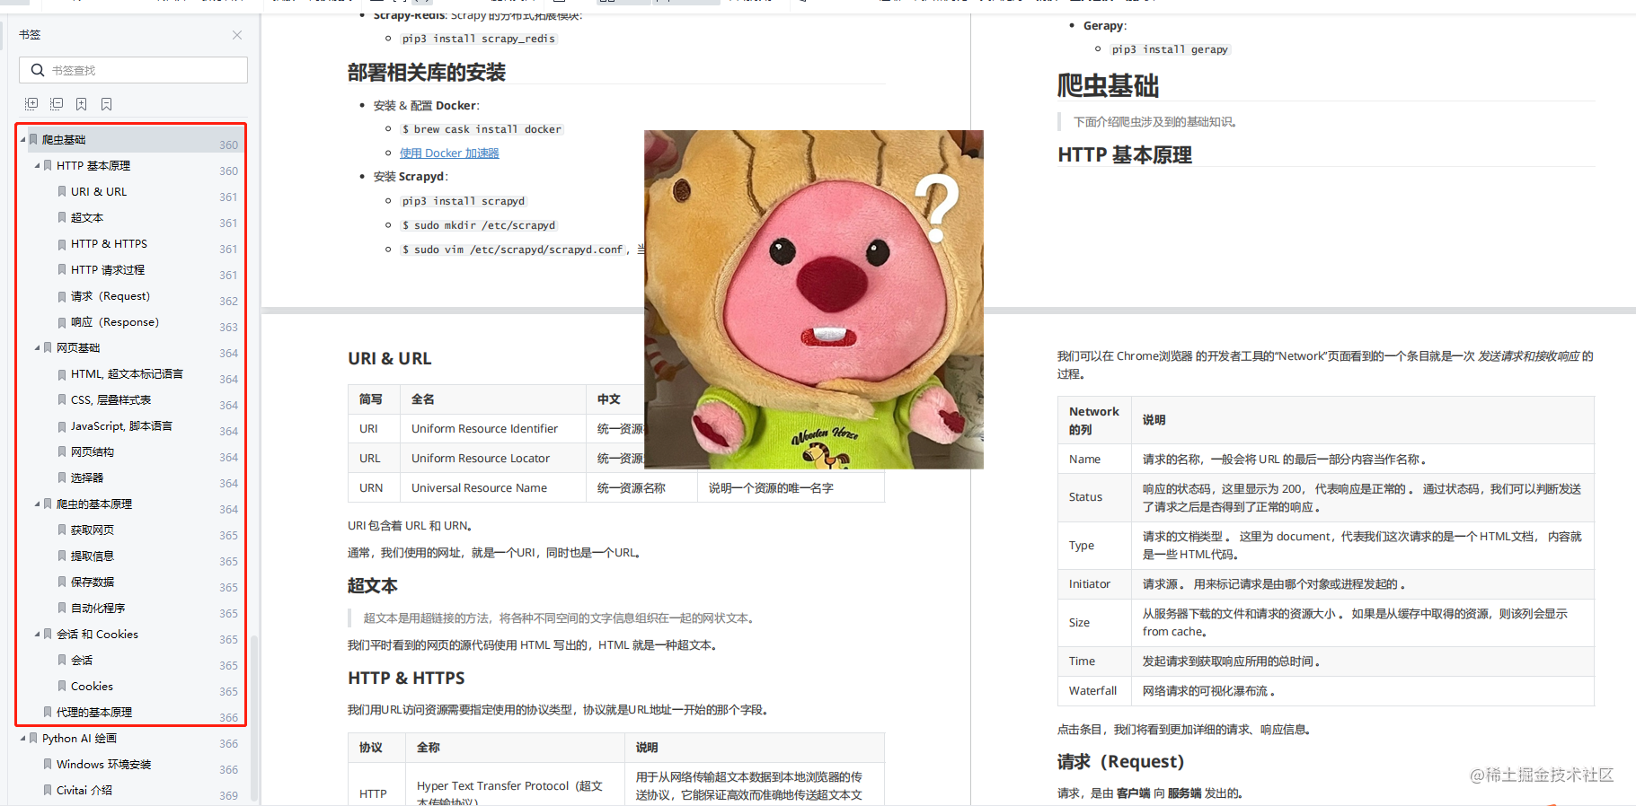Click the plush toy image overlay

point(814,299)
